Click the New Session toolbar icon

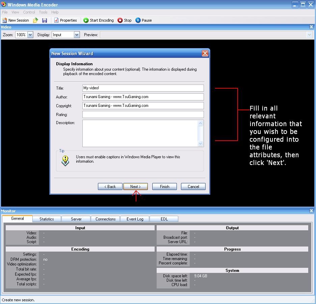(5, 20)
